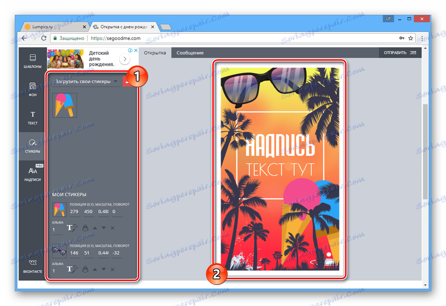The height and width of the screenshot is (306, 446).
Task: Click the ad's next arrow button
Action: [x=124, y=59]
